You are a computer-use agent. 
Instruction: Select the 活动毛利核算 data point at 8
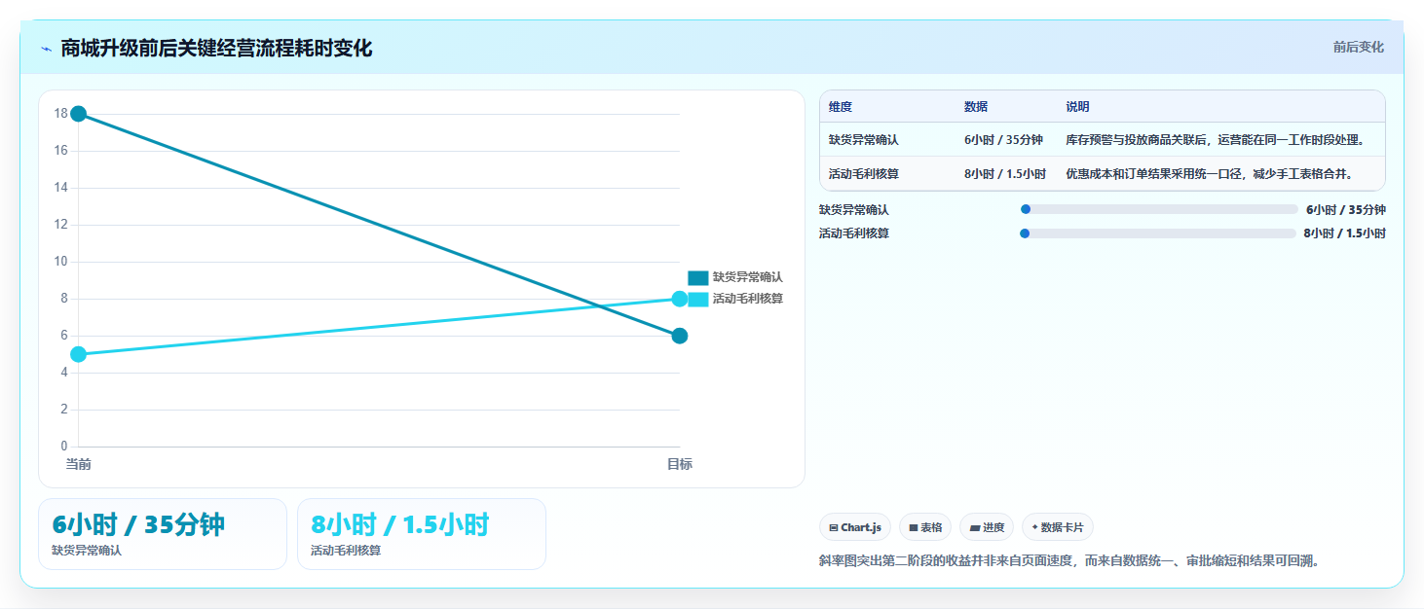680,299
